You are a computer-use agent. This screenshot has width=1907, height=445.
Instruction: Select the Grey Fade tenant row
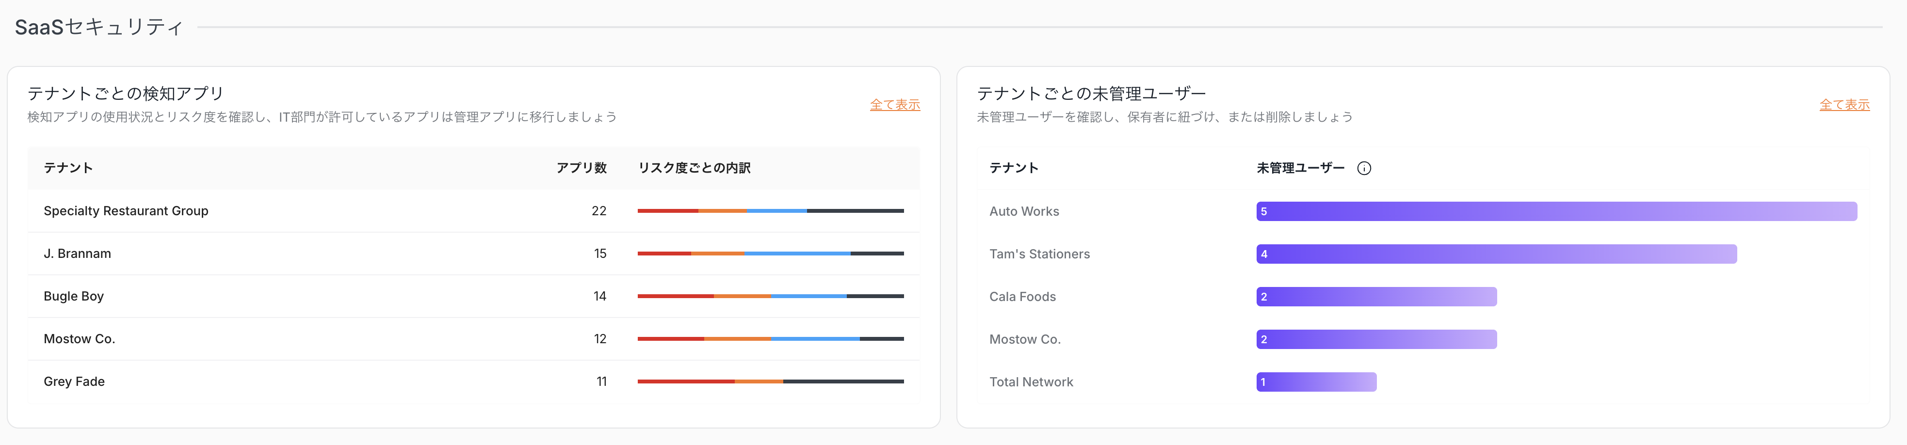point(74,381)
